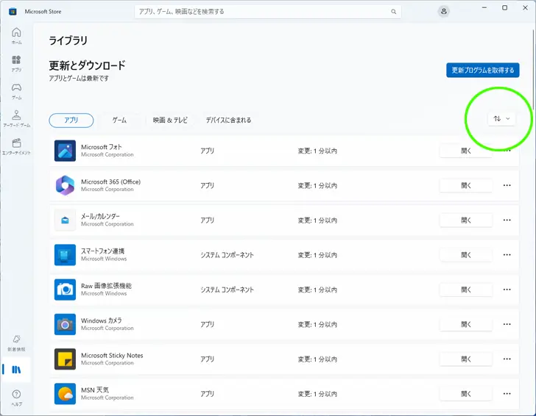Open Microsoft Sticky Notes with 開く button
This screenshot has height=416, width=536.
465,359
